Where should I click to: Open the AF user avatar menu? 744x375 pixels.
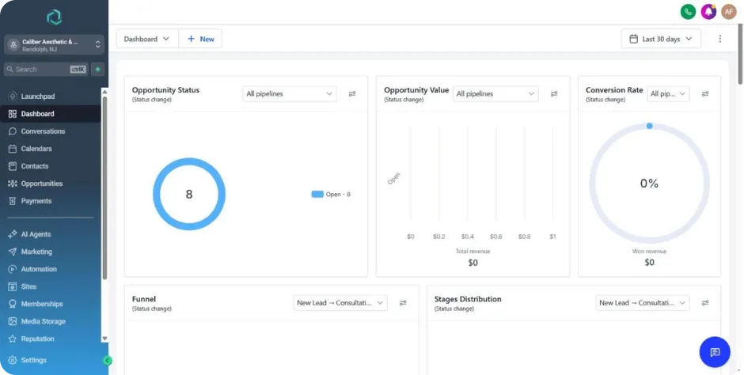(729, 12)
